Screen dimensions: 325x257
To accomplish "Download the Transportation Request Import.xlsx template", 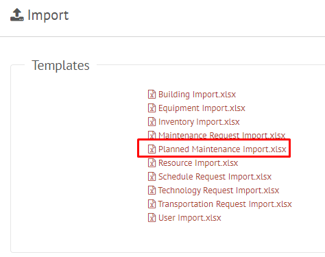I will click(x=225, y=204).
